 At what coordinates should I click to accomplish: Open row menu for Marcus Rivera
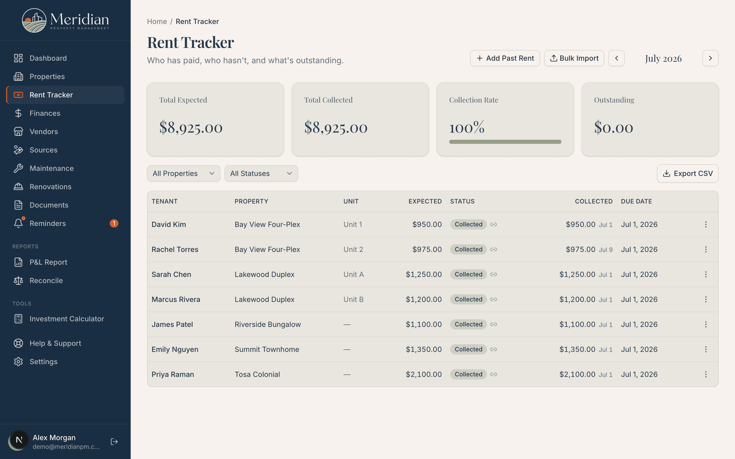pyautogui.click(x=706, y=299)
